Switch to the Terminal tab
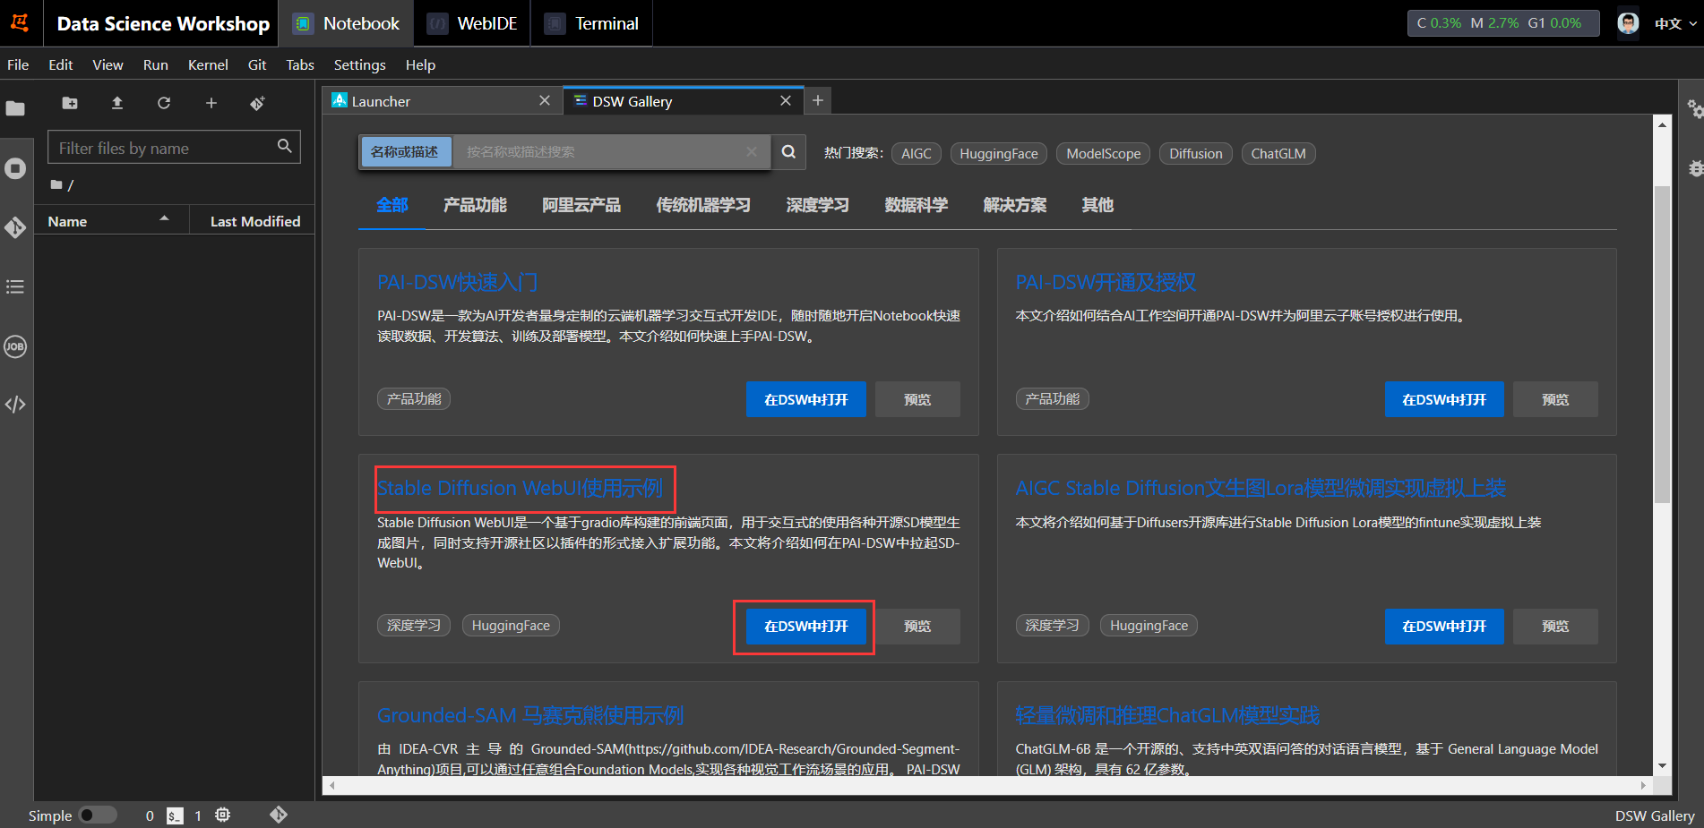This screenshot has height=828, width=1704. tap(591, 23)
